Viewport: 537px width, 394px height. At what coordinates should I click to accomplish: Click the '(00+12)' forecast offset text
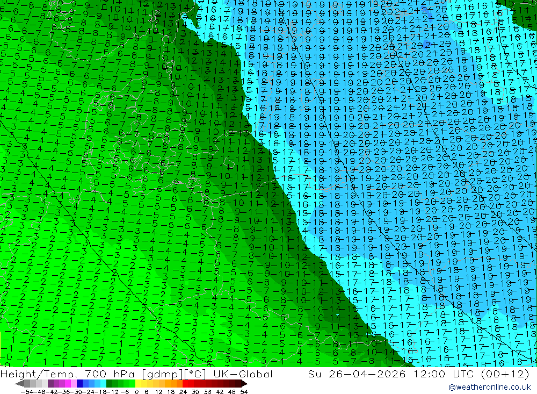[x=505, y=374]
